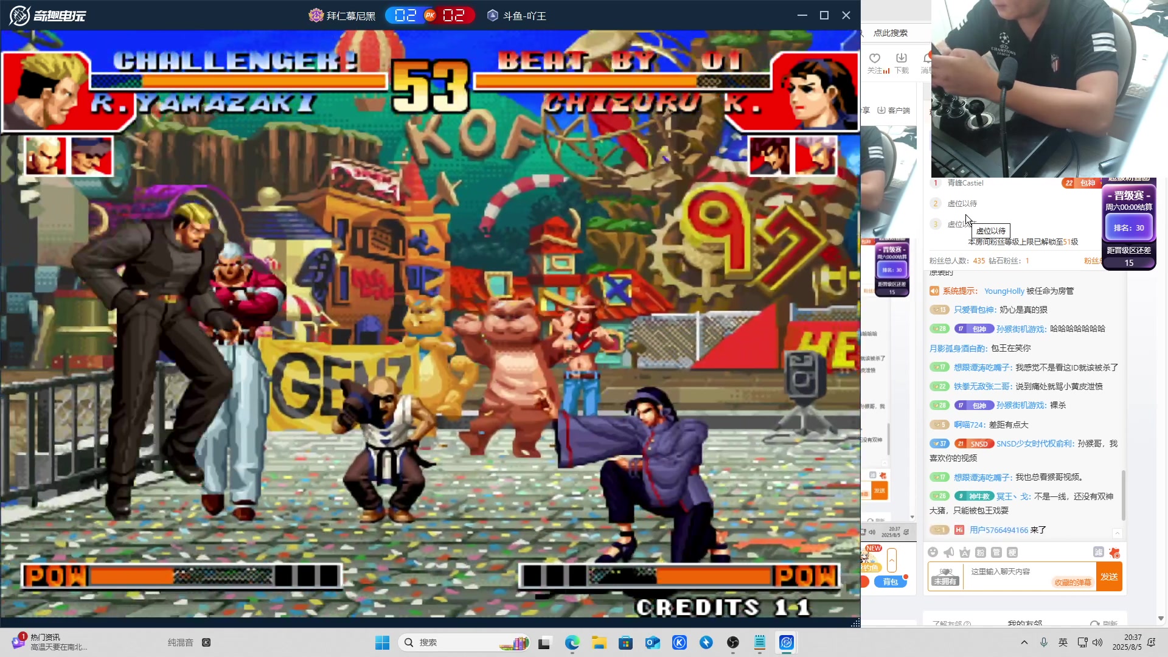The width and height of the screenshot is (1168, 657).
Task: Open 收藏的弹幕 saved messages
Action: [1072, 582]
